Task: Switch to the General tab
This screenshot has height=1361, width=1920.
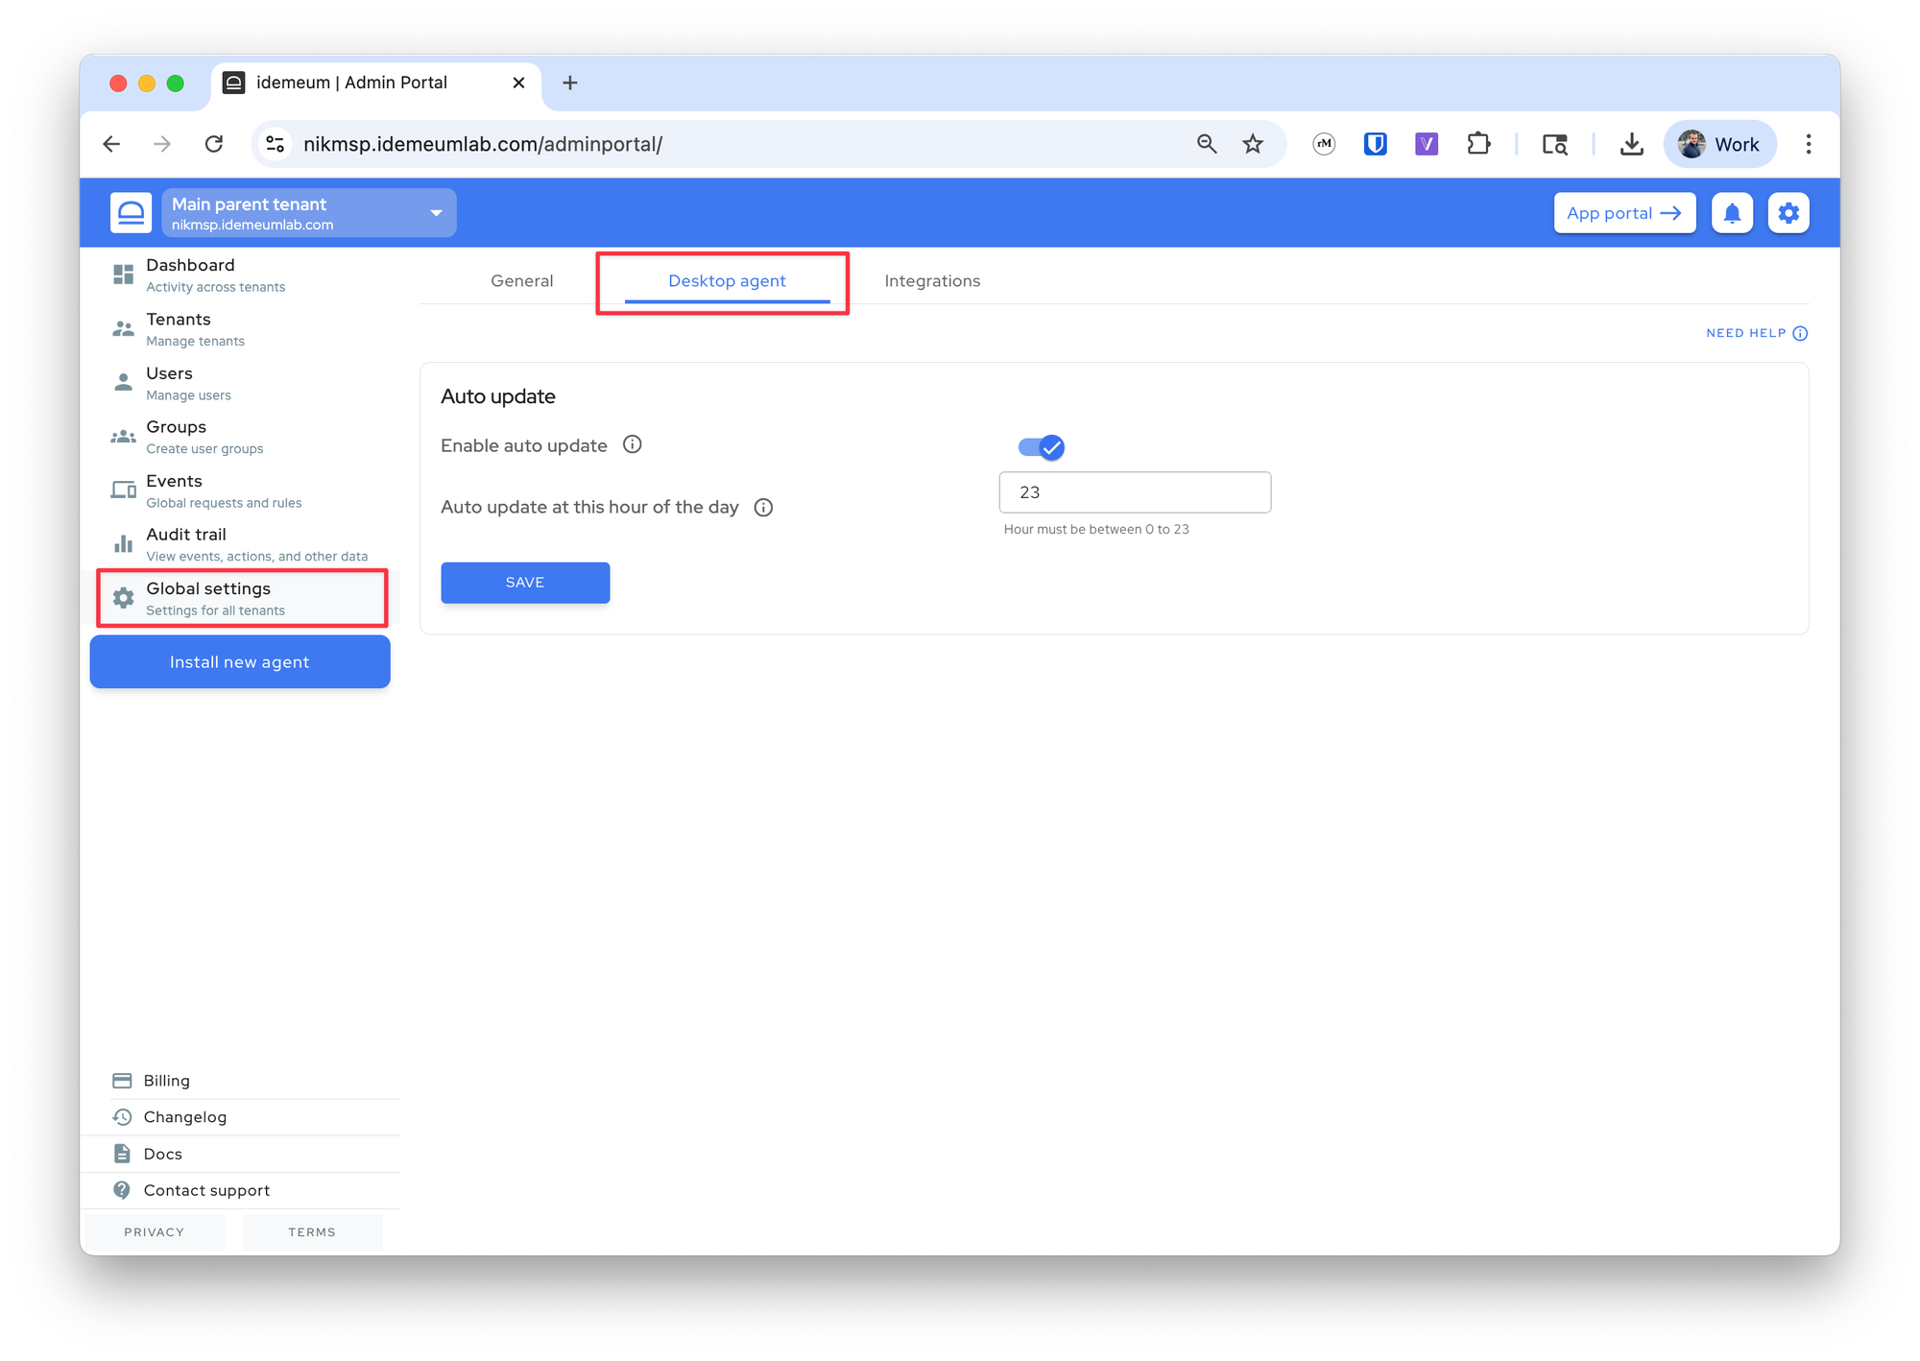Action: tap(521, 281)
